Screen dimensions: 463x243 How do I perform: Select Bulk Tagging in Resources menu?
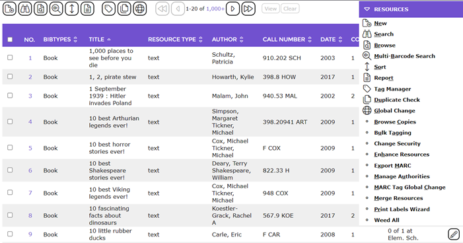point(392,133)
